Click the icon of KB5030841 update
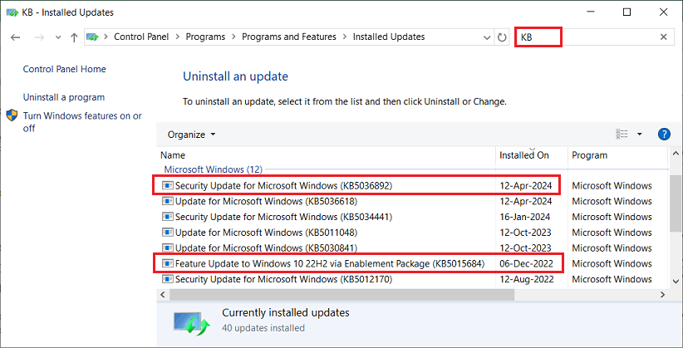This screenshot has width=683, height=348. point(168,248)
